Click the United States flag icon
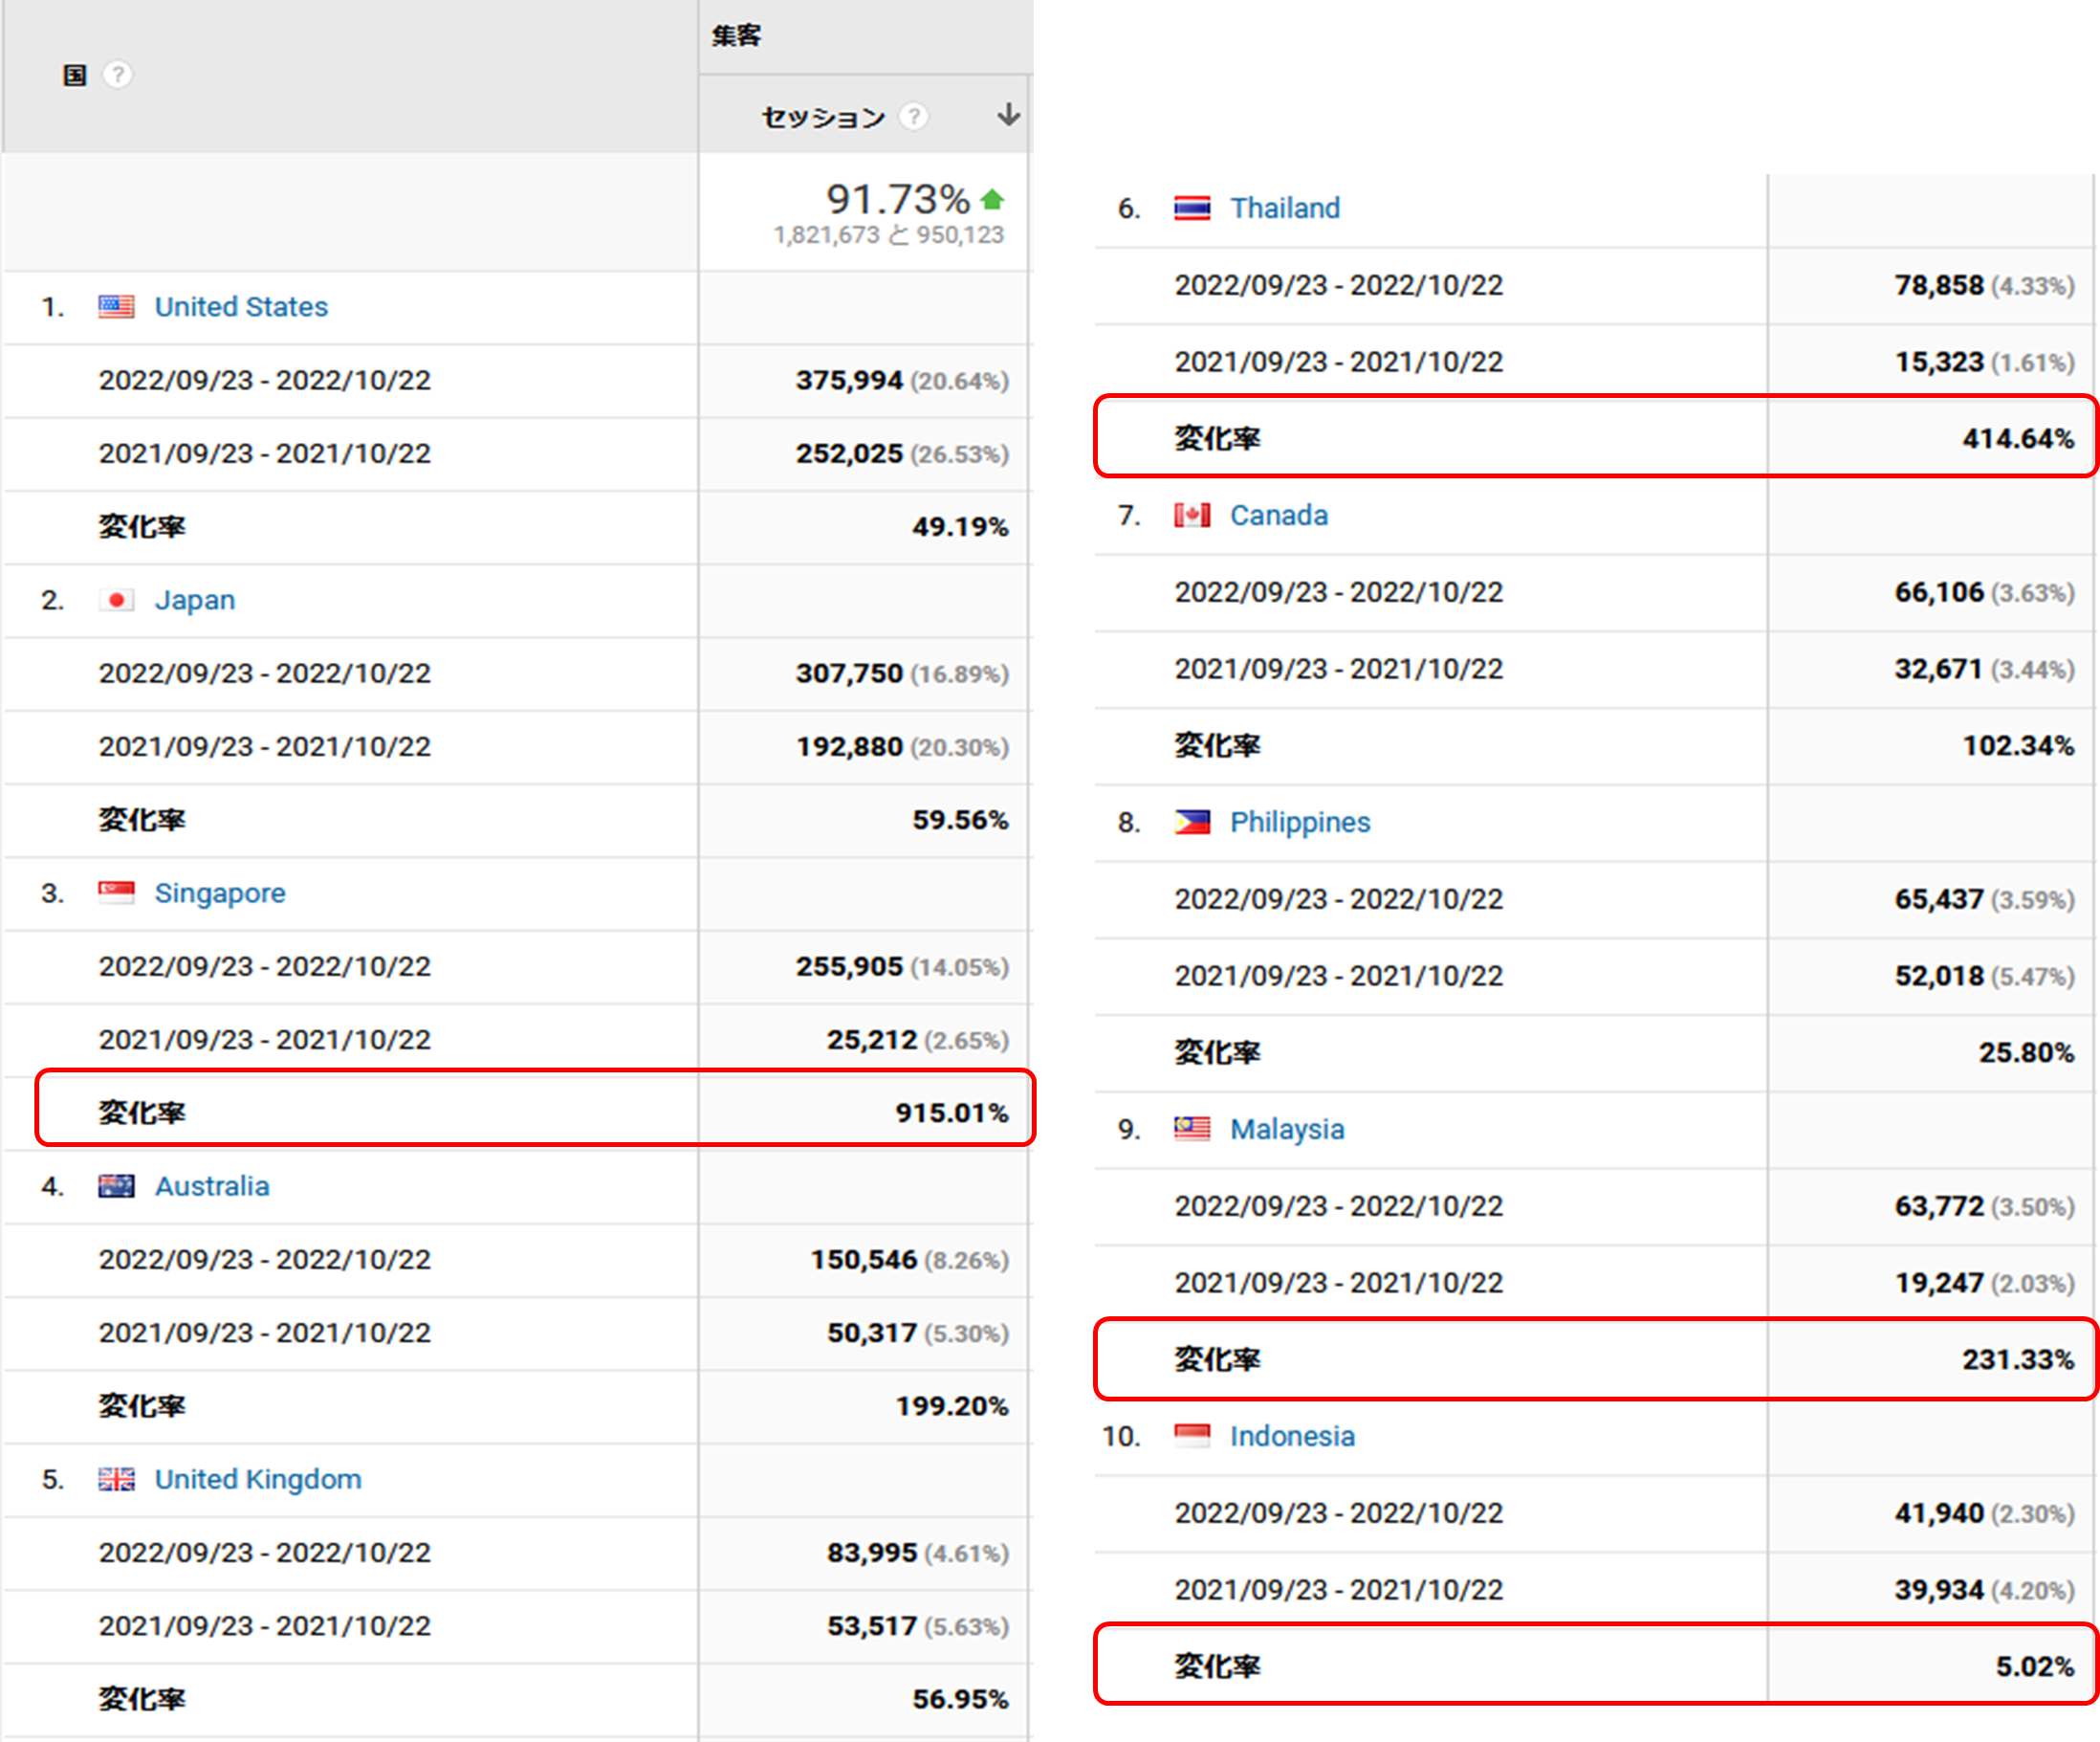Viewport: 2100px width, 1742px height. point(116,306)
